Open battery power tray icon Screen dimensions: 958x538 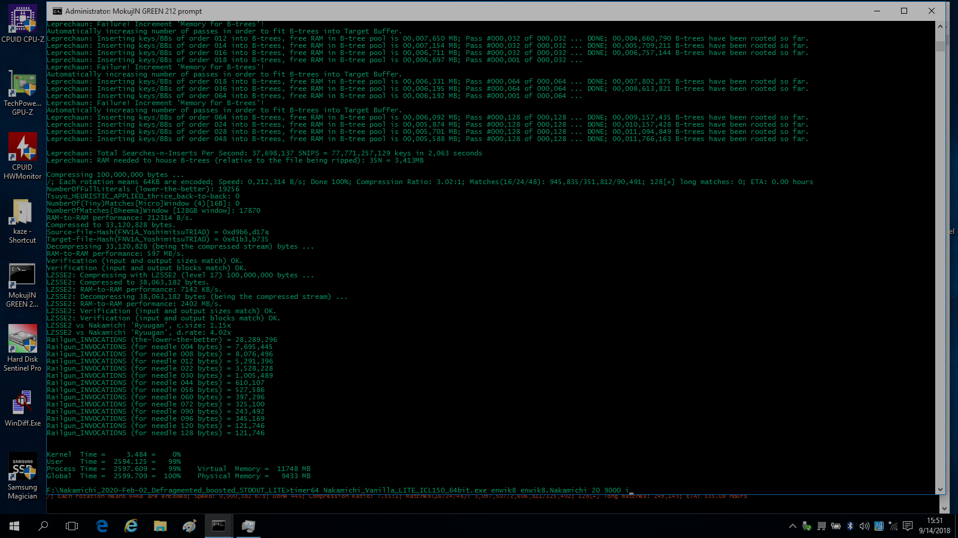[836, 526]
